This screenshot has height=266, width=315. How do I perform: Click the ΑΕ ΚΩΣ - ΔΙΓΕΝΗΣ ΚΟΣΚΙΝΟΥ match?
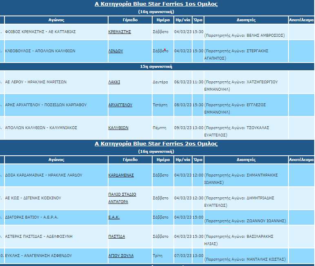click(33, 198)
